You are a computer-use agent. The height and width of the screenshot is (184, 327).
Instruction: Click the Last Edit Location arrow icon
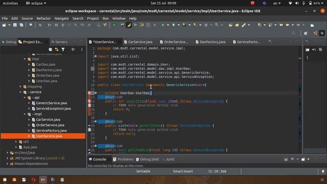tap(281, 25)
